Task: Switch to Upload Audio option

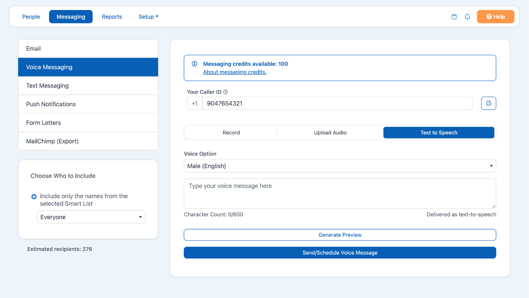Action: [330, 132]
